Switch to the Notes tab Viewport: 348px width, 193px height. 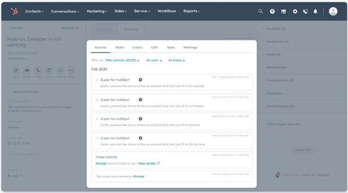[x=120, y=47]
